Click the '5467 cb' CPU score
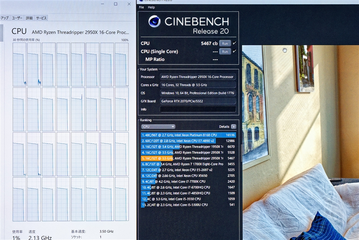The height and width of the screenshot is (240, 359). 209,43
